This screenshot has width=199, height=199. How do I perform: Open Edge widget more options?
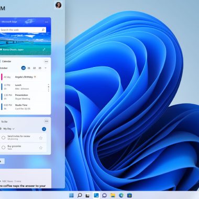[x=47, y=22]
